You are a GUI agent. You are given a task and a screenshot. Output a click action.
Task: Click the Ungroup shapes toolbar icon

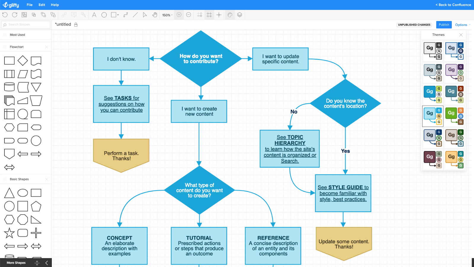34,15
